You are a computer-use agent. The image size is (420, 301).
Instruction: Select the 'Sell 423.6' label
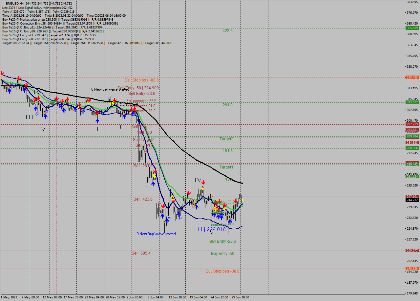click(x=143, y=199)
